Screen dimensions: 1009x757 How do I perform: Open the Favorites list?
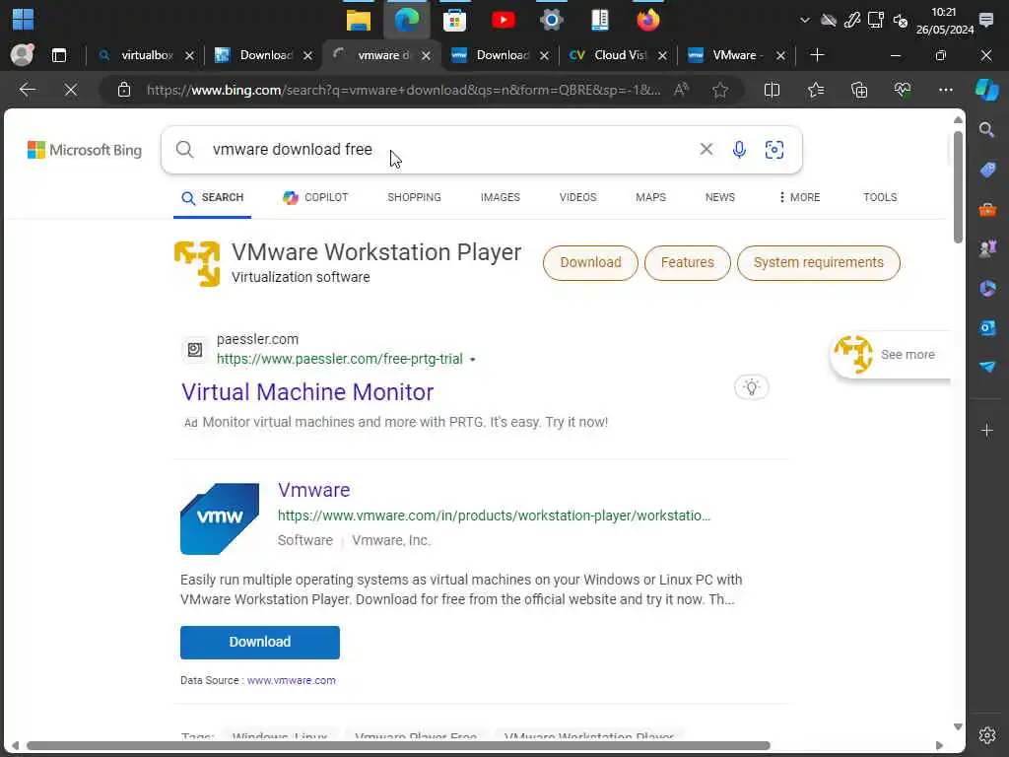click(x=815, y=90)
